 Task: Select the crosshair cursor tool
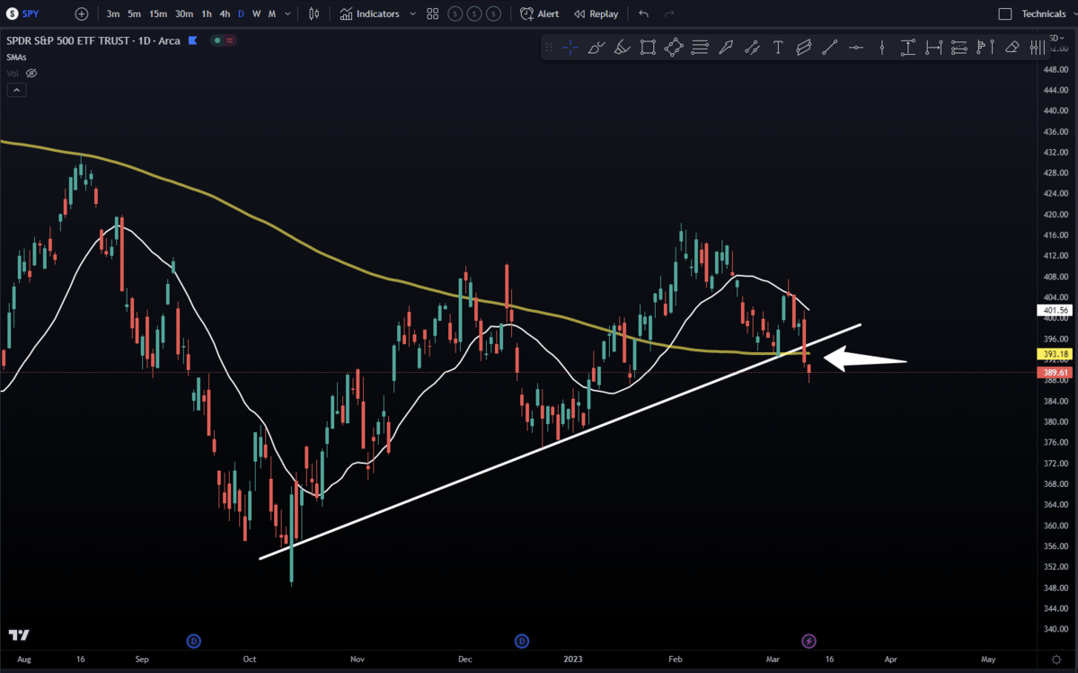(570, 48)
